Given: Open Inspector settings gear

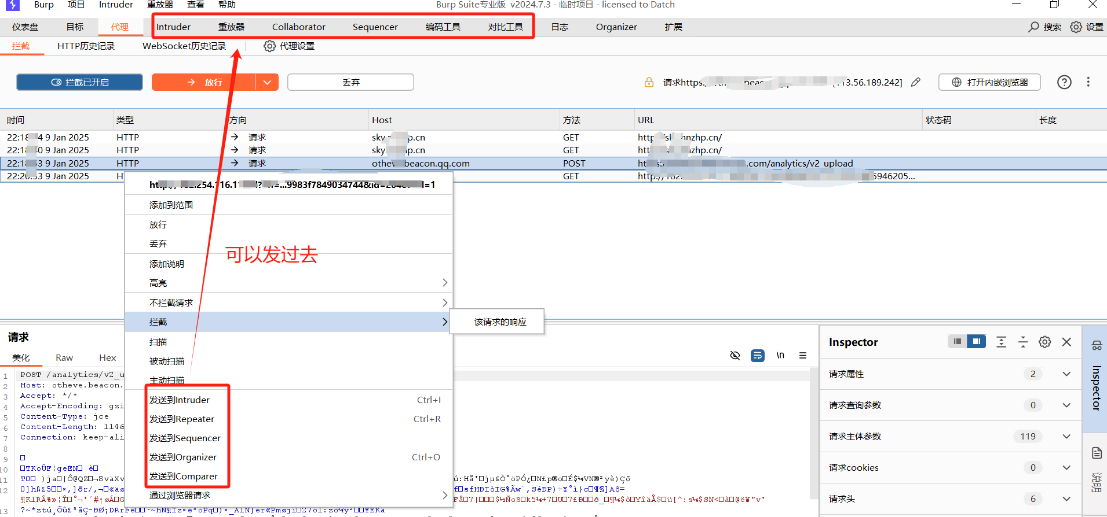Looking at the screenshot, I should coord(1045,342).
